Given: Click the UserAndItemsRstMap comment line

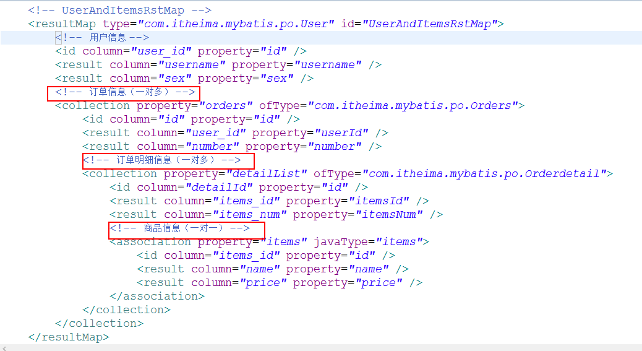Looking at the screenshot, I should point(119,11).
